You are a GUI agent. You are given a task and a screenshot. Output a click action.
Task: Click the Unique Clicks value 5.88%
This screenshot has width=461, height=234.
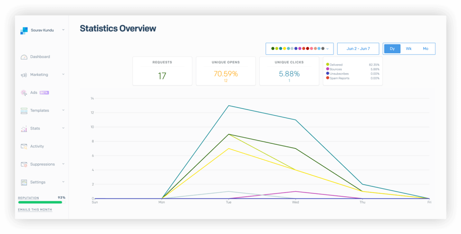point(289,74)
